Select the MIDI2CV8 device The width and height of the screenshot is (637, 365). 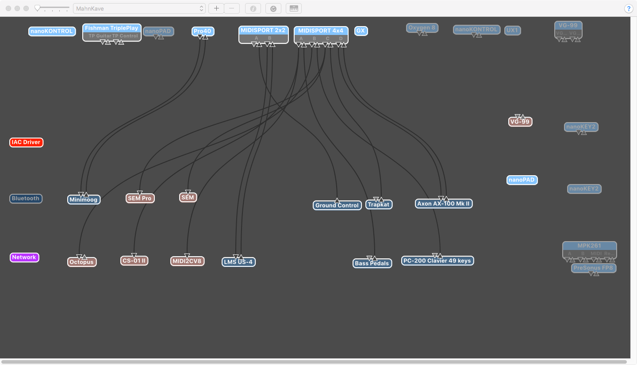point(188,261)
